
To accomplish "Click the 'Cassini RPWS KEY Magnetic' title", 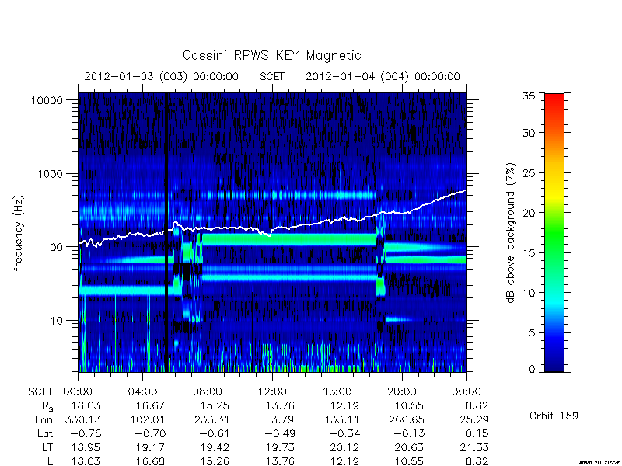I will [271, 55].
